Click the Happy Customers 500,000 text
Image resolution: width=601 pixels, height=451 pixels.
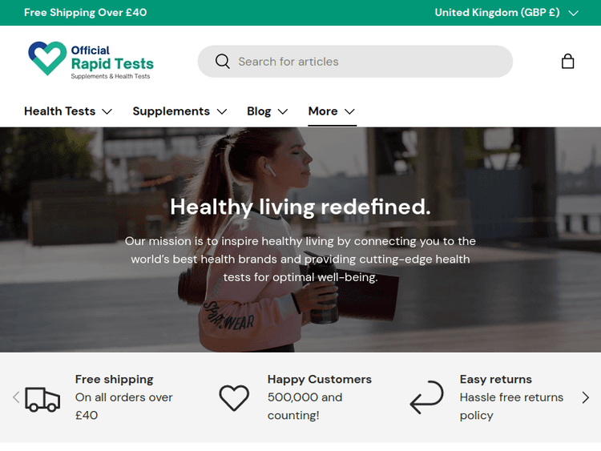point(319,397)
